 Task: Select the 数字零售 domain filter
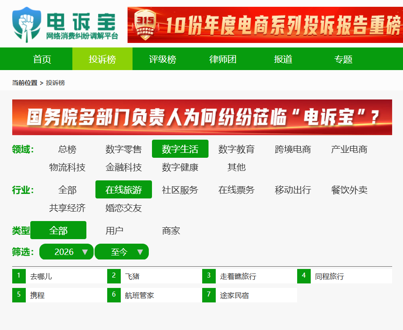point(123,149)
